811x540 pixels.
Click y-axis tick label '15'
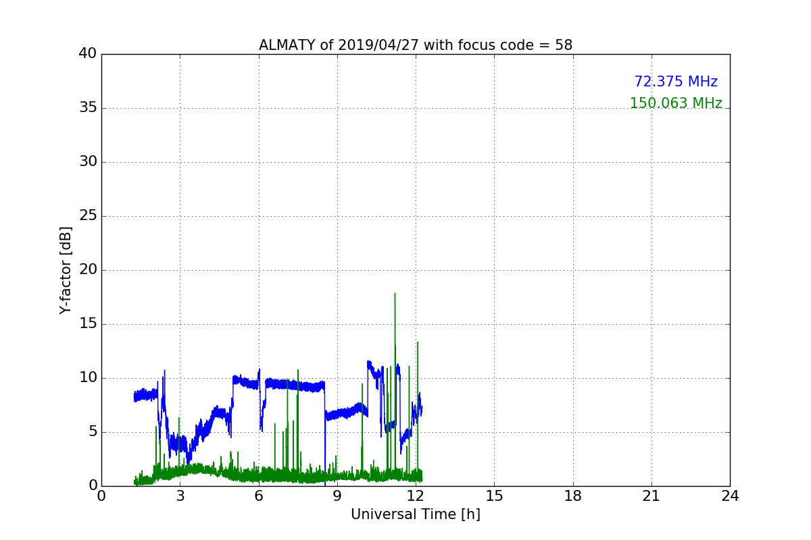(88, 324)
